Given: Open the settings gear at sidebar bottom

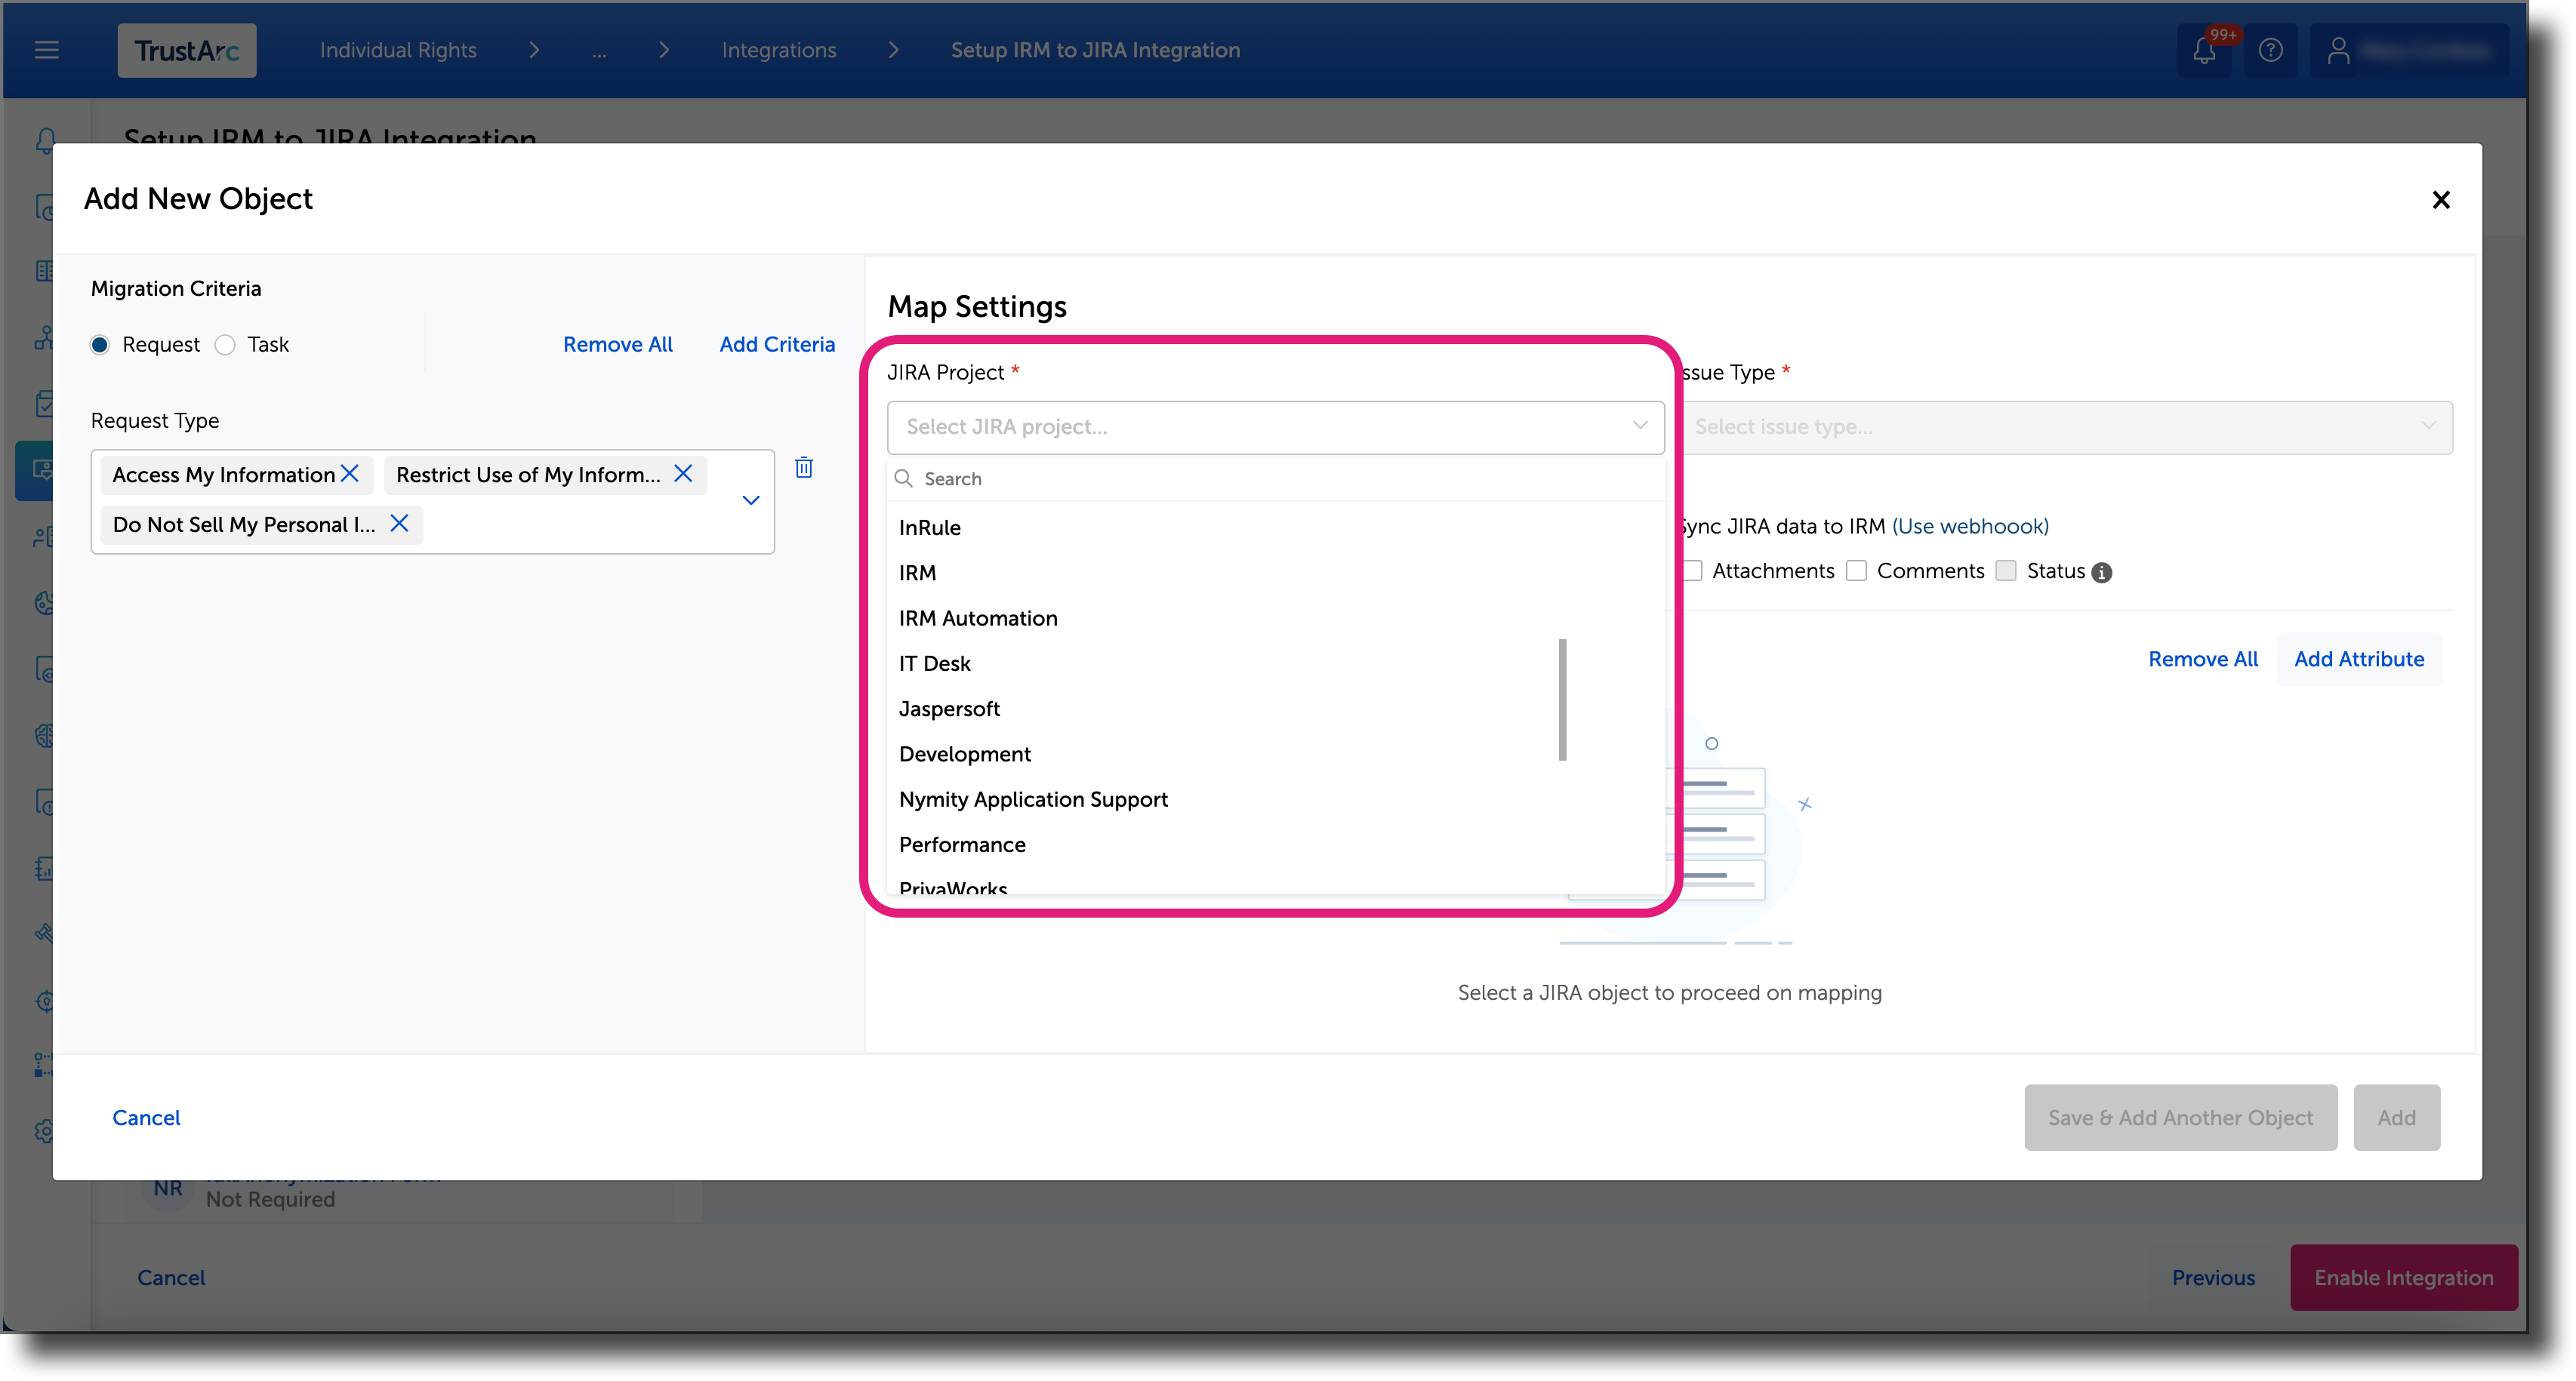Looking at the screenshot, I should click(44, 1132).
